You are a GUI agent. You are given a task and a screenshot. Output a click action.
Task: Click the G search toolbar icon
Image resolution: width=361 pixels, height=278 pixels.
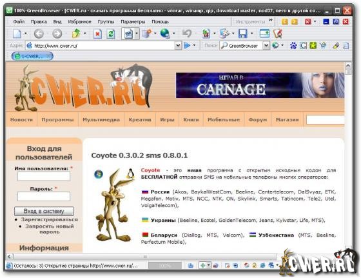303,46
